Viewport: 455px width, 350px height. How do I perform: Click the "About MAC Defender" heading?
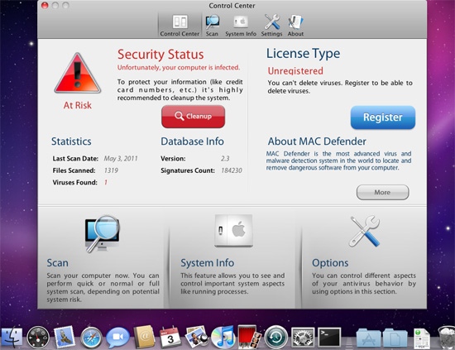(x=317, y=141)
